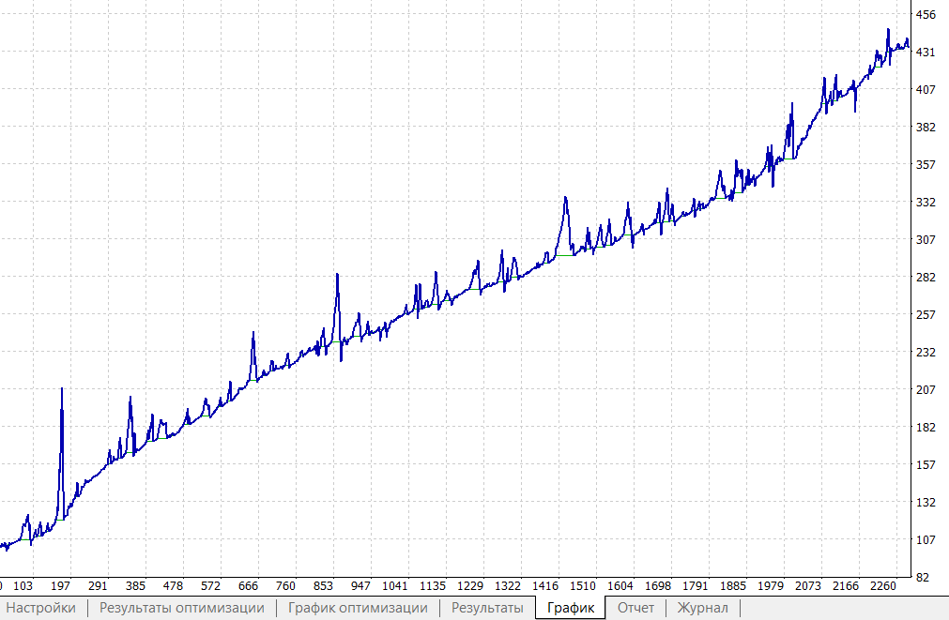Open the График оптимизации tab
This screenshot has width=949, height=620.
tap(358, 608)
